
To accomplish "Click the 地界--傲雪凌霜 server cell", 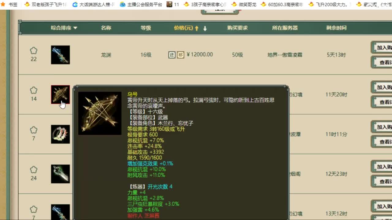I will (285, 55).
